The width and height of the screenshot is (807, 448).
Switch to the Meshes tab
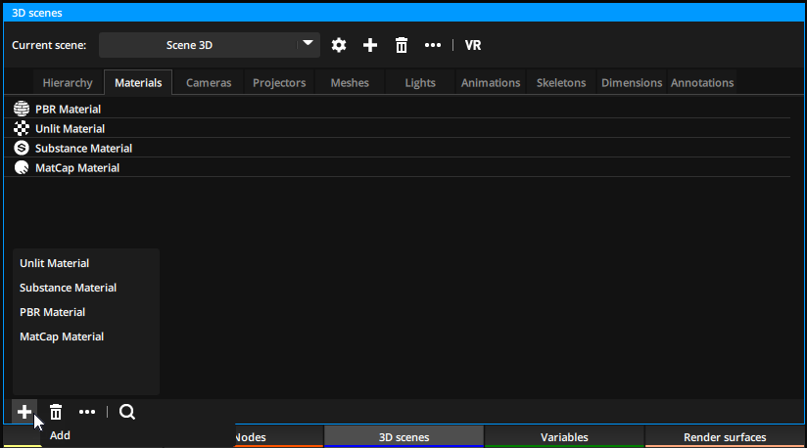click(350, 83)
